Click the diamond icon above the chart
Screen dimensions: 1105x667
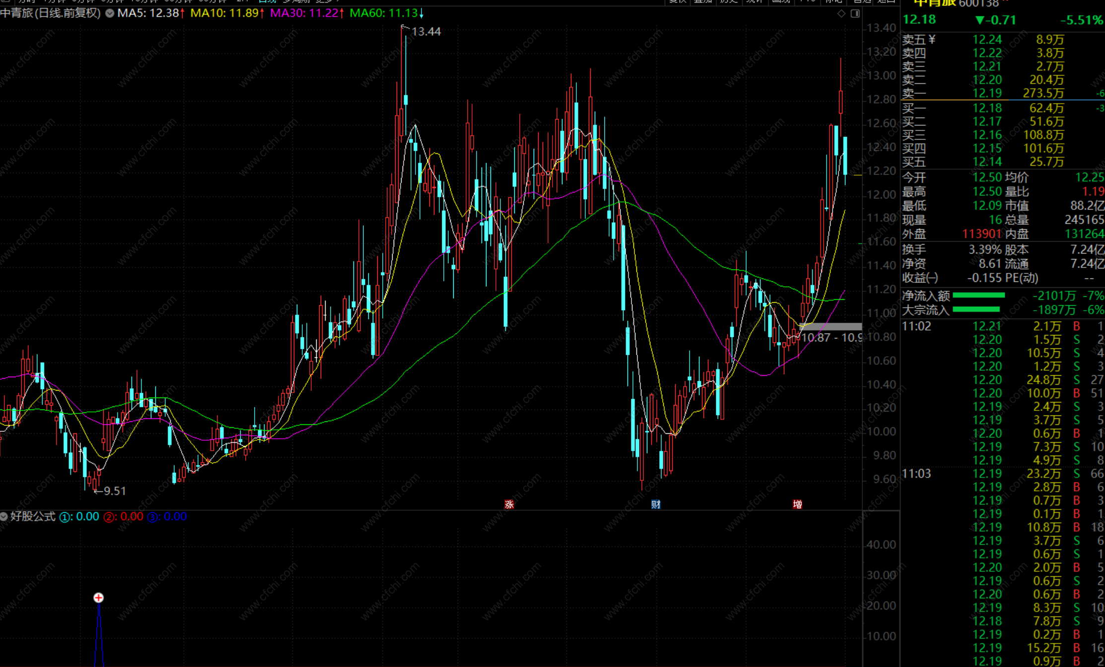pyautogui.click(x=841, y=13)
